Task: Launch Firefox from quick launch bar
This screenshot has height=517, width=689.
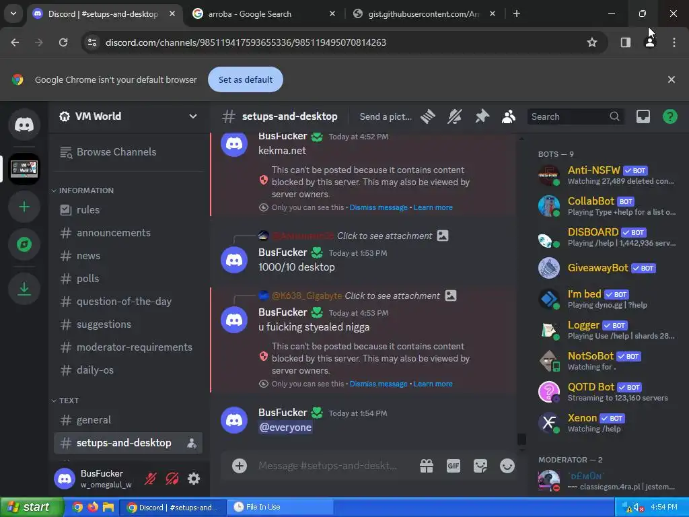Action: 93,508
